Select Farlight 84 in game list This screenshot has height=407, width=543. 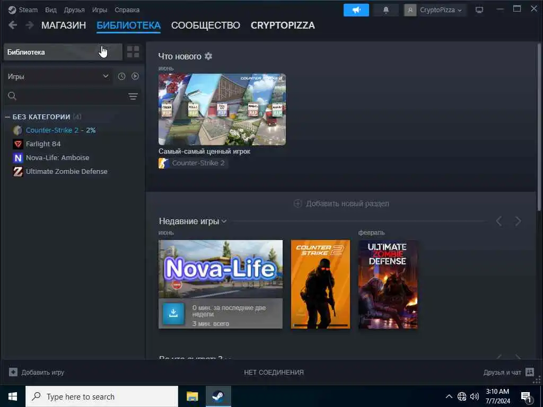43,144
